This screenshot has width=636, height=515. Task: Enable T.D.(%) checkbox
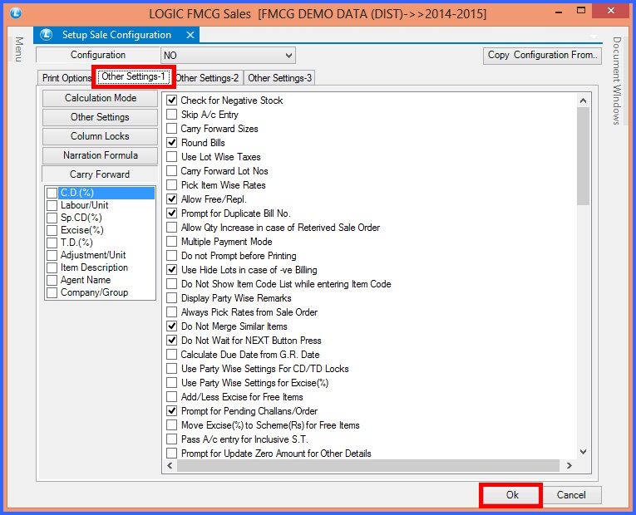pyautogui.click(x=52, y=243)
